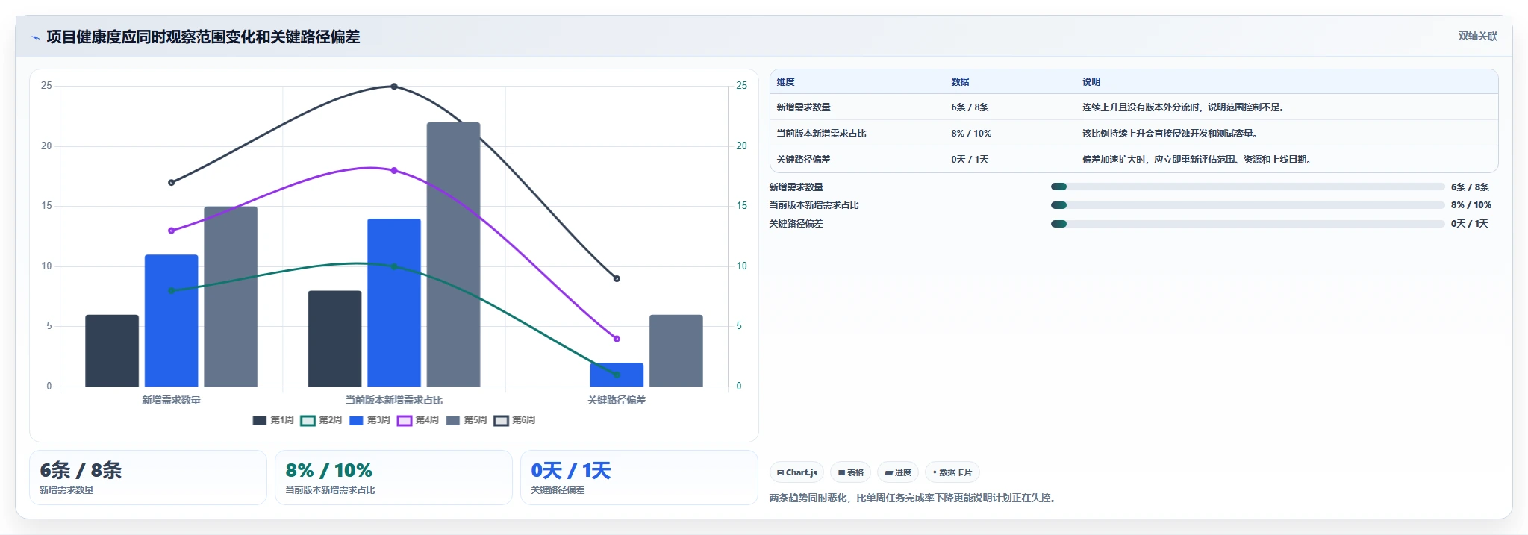Select the 6条 / 8条 summary card
This screenshot has height=535, width=1528.
148,478
